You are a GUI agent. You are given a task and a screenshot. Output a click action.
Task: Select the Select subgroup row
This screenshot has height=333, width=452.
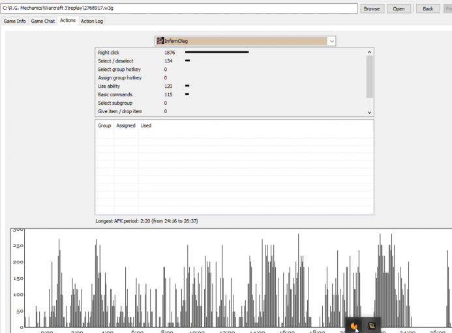tap(231, 103)
